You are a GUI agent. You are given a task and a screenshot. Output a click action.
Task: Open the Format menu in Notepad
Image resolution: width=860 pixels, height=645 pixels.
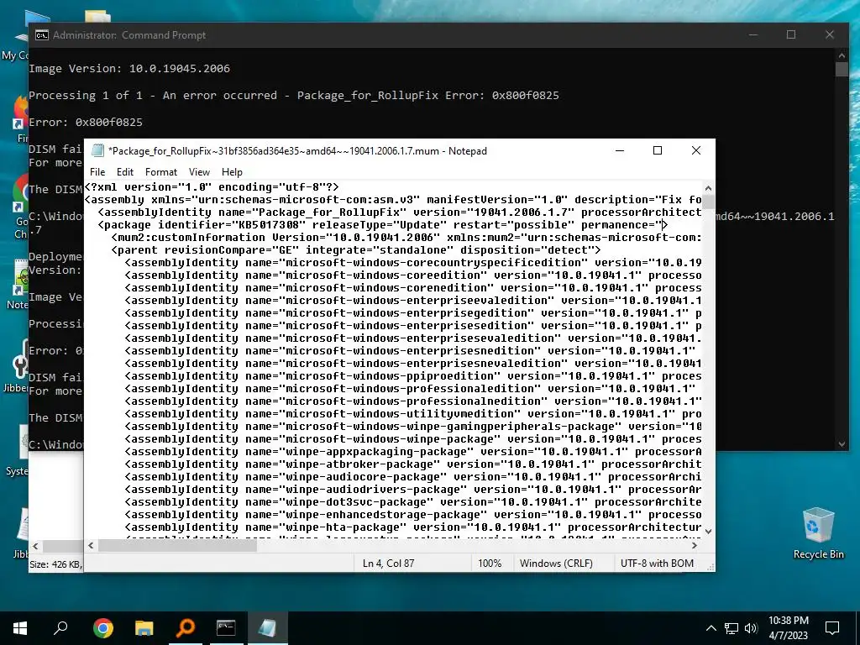pos(160,171)
